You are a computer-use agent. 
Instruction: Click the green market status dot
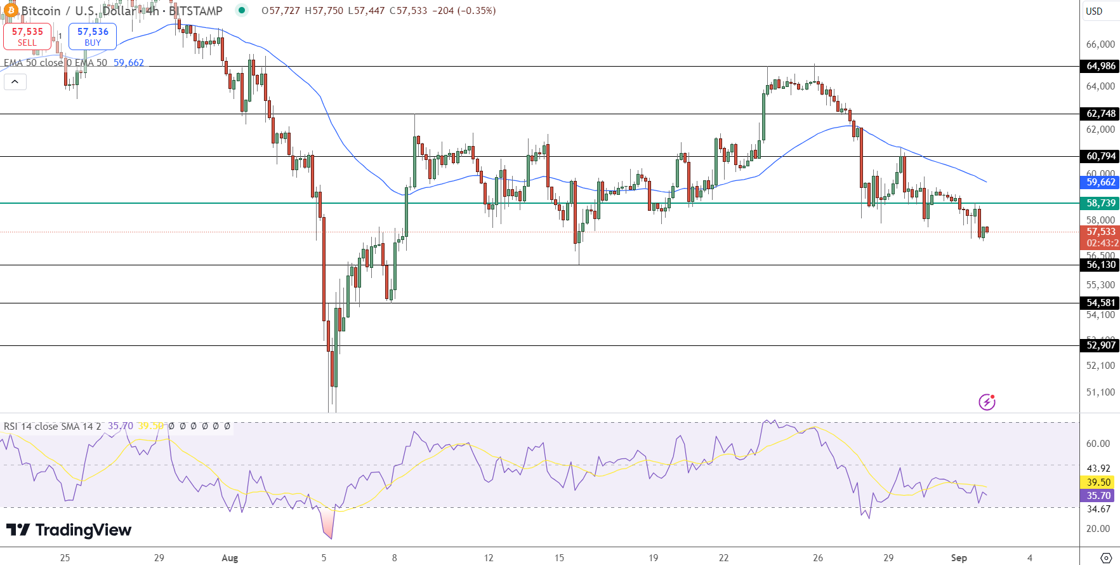click(x=241, y=10)
